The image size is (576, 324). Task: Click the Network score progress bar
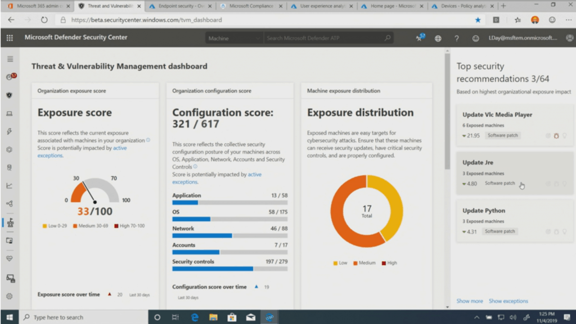(x=230, y=236)
